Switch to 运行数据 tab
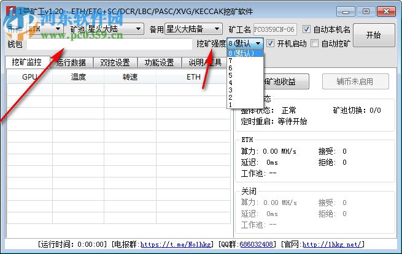This screenshot has height=254, width=402. (71, 62)
